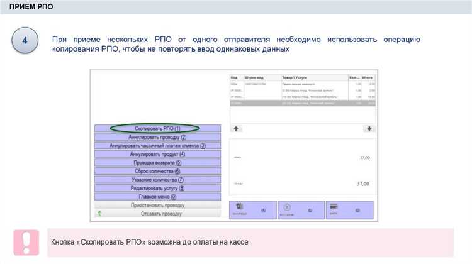
Task: Click Аннулировать продукт (4)
Action: pyautogui.click(x=157, y=154)
